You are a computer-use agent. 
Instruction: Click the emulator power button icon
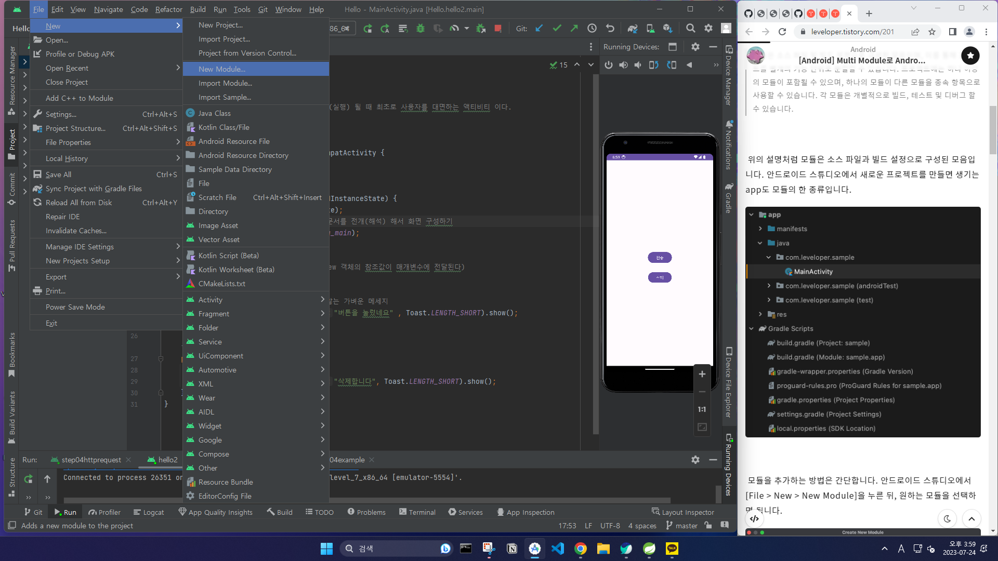pos(608,65)
